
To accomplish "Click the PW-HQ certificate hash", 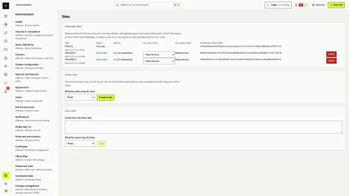I will (x=240, y=46).
